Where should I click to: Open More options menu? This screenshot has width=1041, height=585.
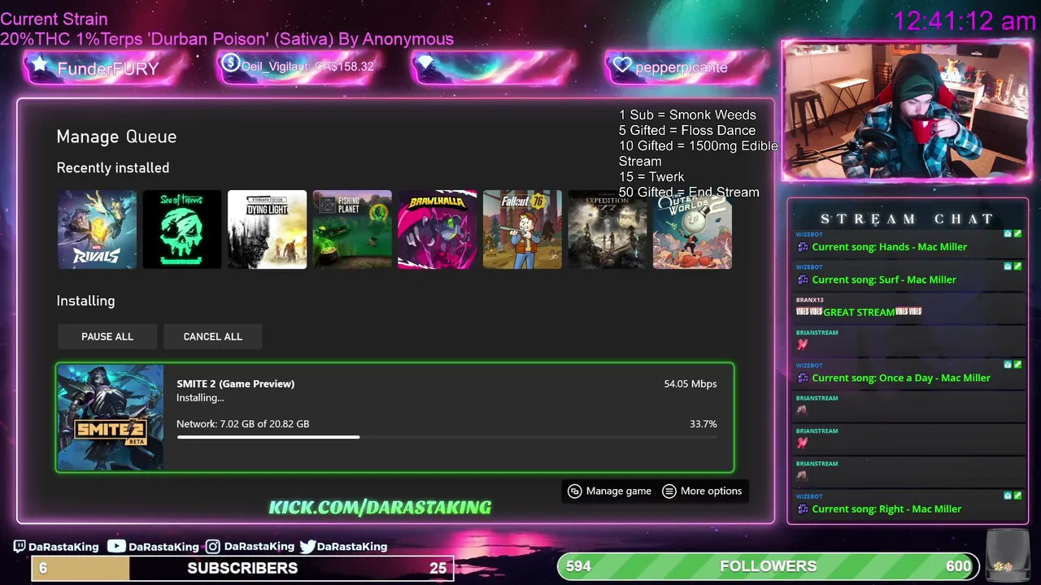pos(703,491)
